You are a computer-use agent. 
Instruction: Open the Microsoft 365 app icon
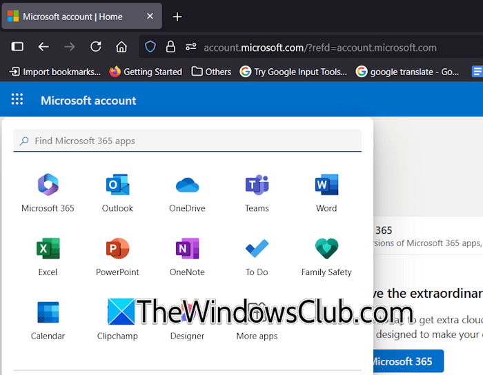[x=48, y=185]
